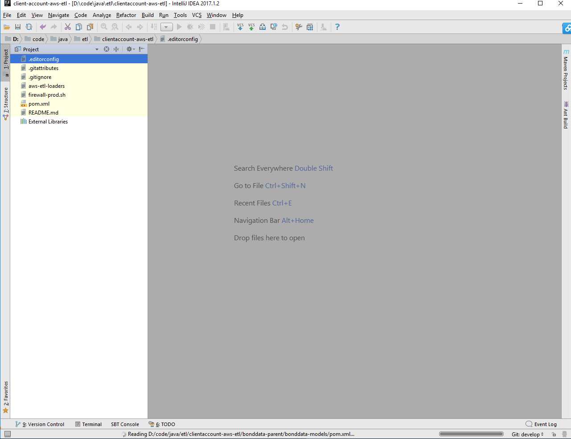Click the .editorconfig breadcrumb
The height and width of the screenshot is (439, 571).
[179, 39]
